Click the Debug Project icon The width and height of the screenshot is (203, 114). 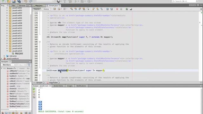click(x=82, y=1)
